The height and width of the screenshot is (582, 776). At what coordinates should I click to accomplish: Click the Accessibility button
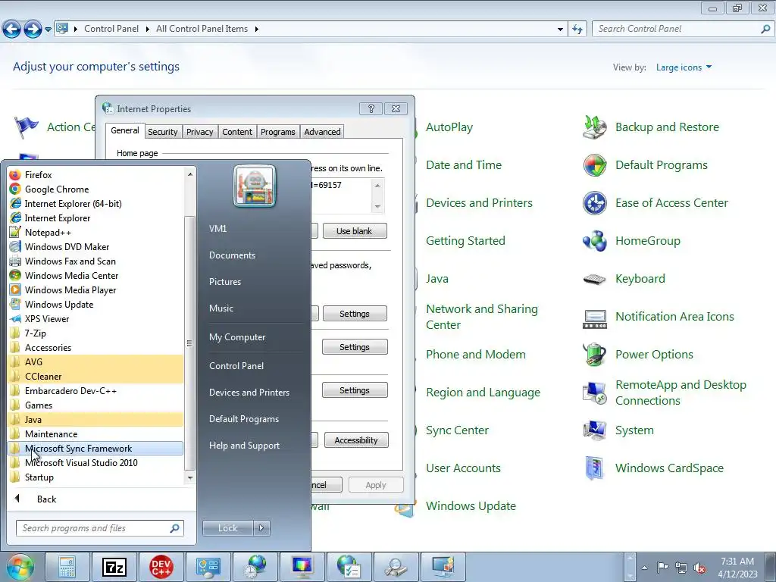pos(356,440)
